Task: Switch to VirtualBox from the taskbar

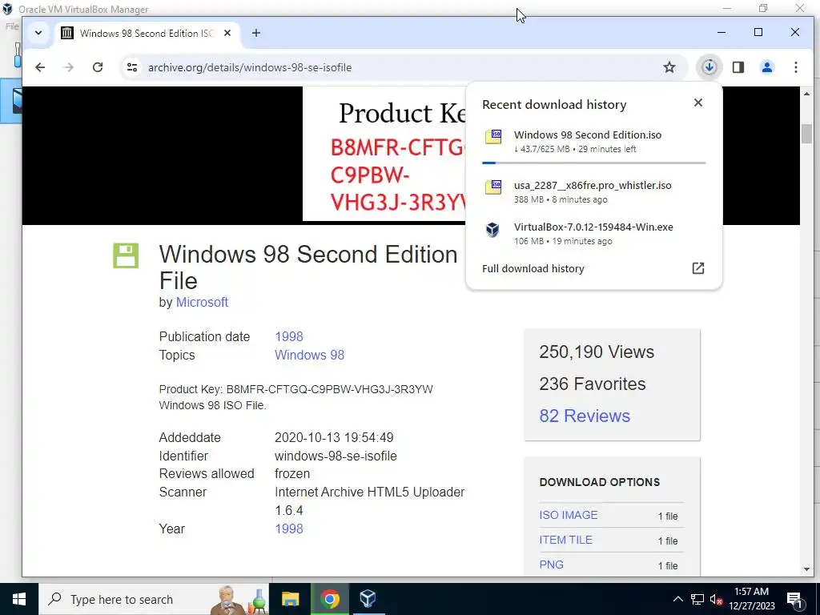Action: [x=368, y=599]
